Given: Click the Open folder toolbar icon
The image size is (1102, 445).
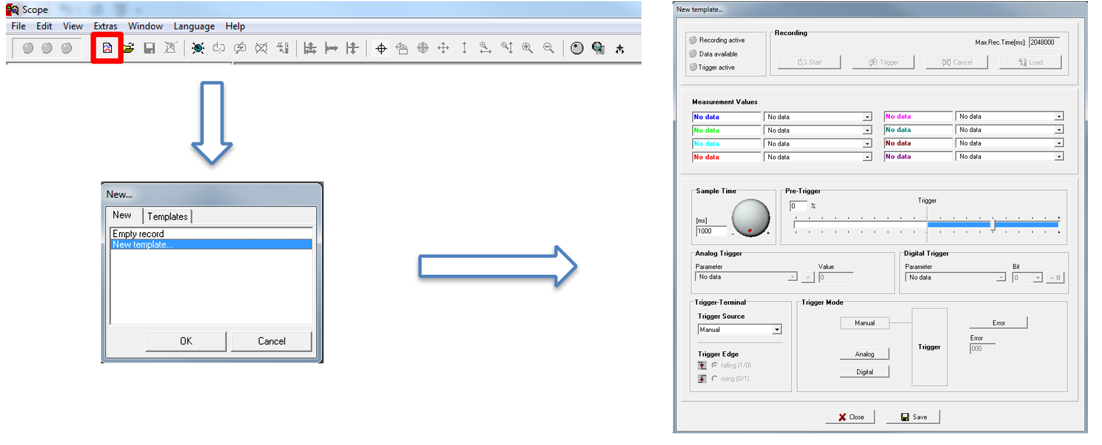Looking at the screenshot, I should [x=128, y=48].
